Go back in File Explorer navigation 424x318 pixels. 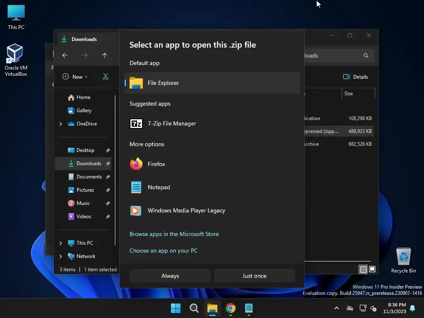[65, 55]
